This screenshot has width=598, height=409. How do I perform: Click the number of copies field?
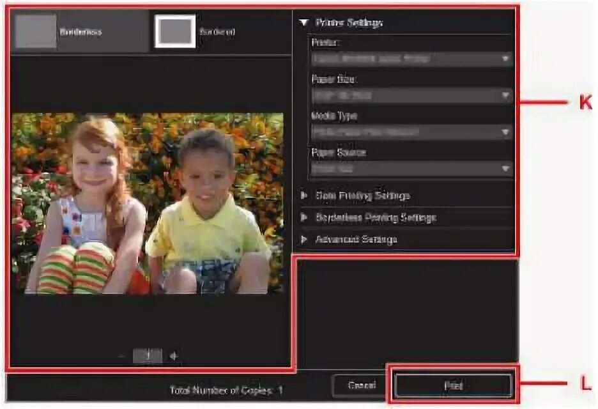tap(148, 356)
